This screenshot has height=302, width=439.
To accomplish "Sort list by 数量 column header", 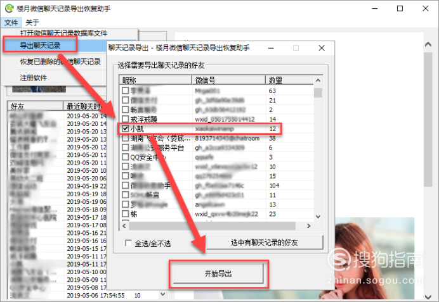I will click(289, 80).
